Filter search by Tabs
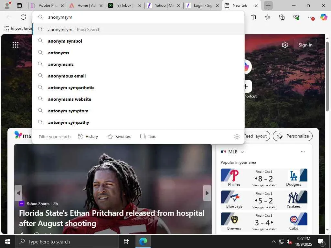This screenshot has height=248, width=331. [148, 137]
